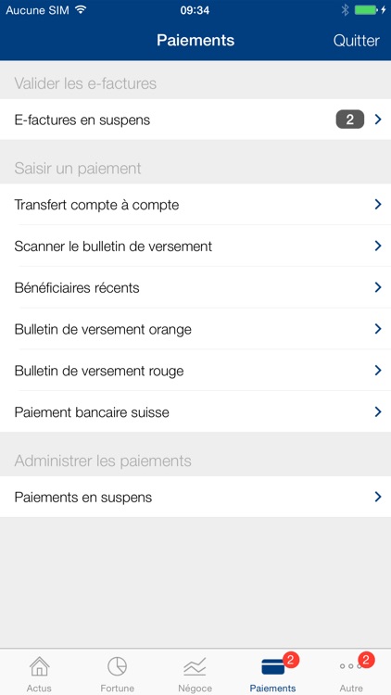This screenshot has height=695, width=391.
Task: Tap the Bluetooth icon in status bar
Action: 345,10
